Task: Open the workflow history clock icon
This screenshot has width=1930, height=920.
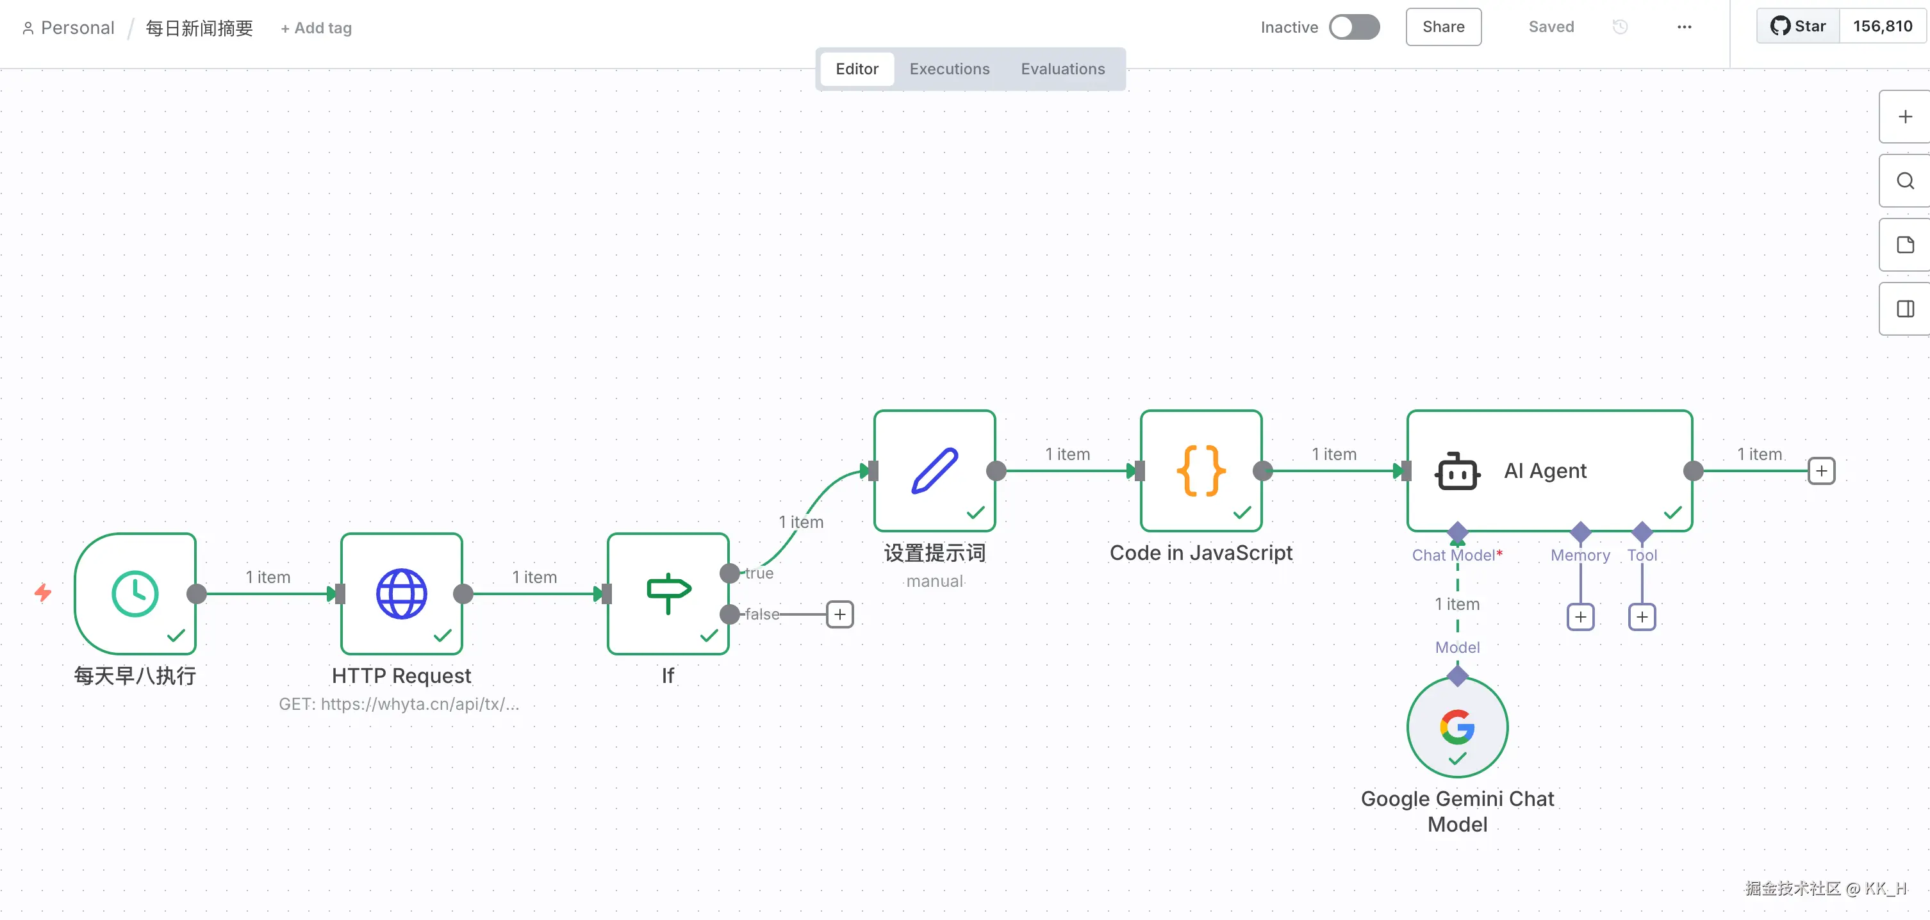Action: [1620, 27]
